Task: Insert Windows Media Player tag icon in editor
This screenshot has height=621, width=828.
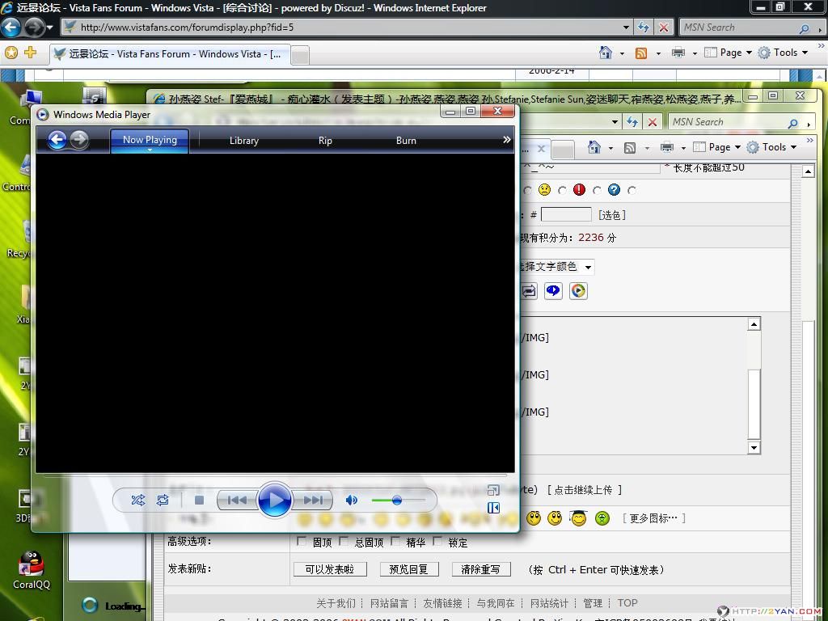Action: coord(578,291)
